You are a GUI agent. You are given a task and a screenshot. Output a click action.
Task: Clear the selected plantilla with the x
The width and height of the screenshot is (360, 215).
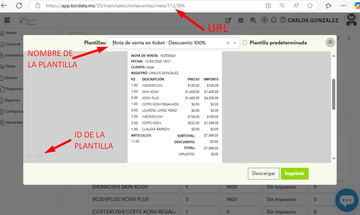pyautogui.click(x=228, y=43)
